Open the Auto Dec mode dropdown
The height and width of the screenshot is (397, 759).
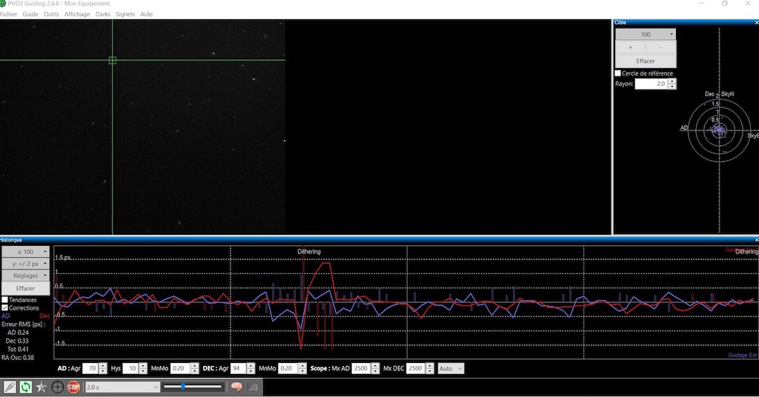[451, 368]
